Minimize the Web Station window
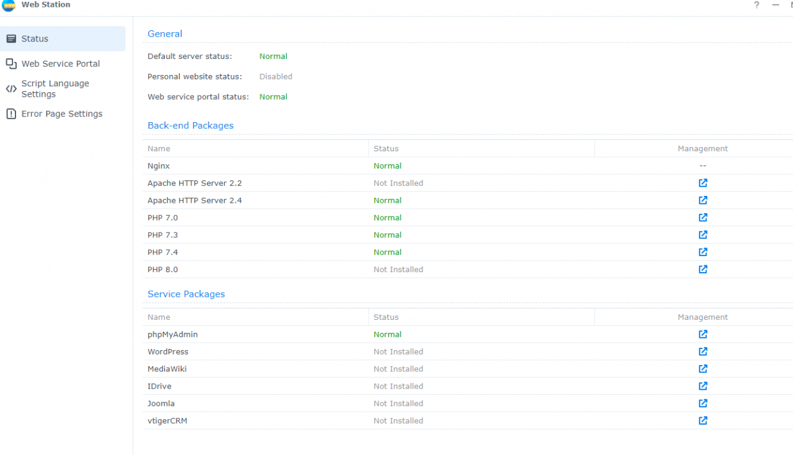793x455 pixels. 776,5
